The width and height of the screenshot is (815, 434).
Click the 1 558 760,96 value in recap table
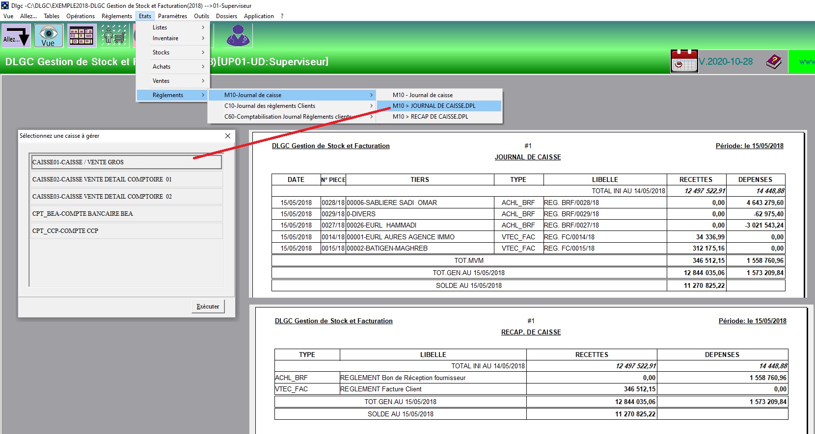tap(768, 378)
